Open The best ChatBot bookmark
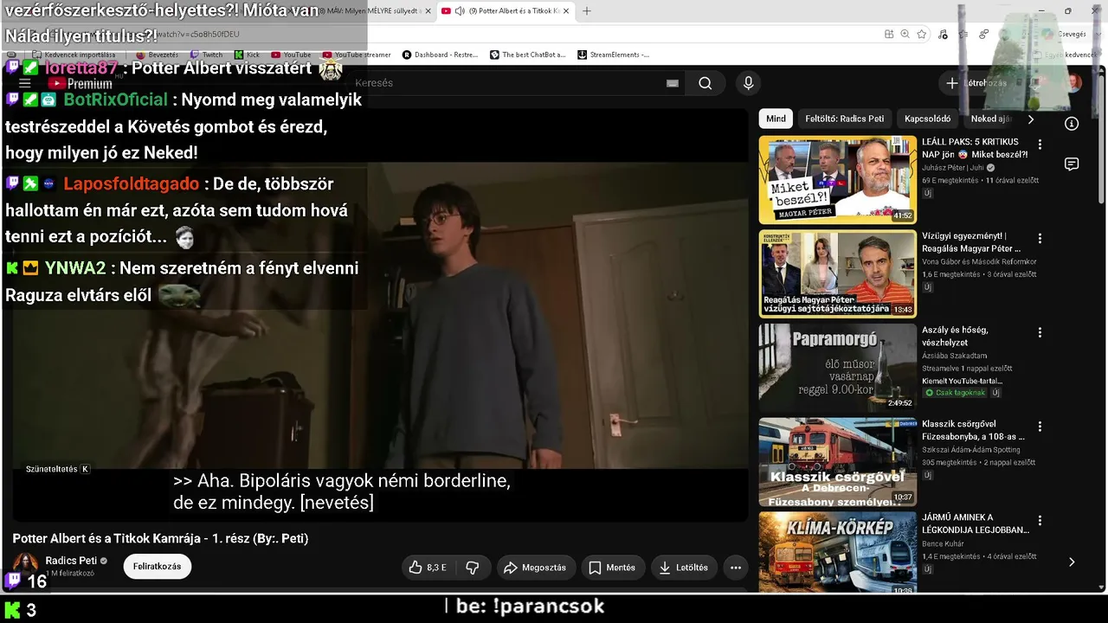 click(x=528, y=55)
